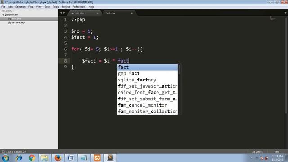Open the PHP syntax selector
Screen dimensions: 288x162
(x=277, y=152)
